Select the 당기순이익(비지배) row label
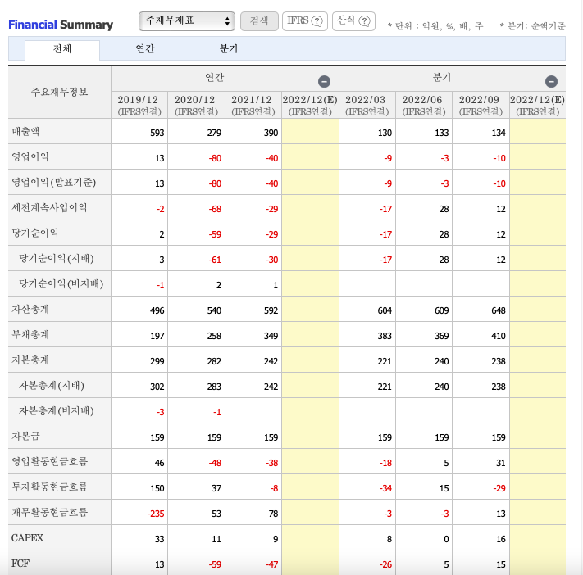 [61, 283]
